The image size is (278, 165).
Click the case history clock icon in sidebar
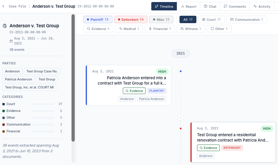(x=5, y=26)
